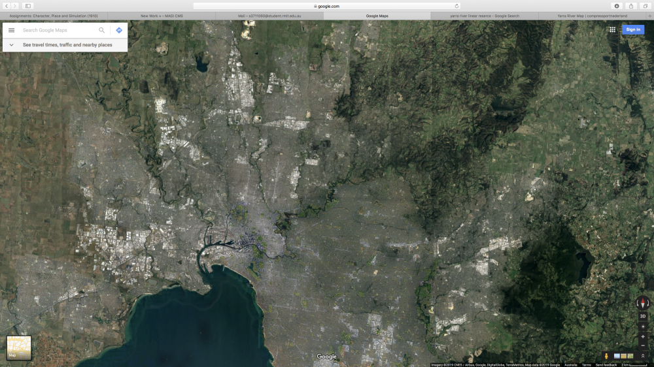Switch to the Assignments: Character, Place tab
The image size is (654, 367).
pos(54,16)
